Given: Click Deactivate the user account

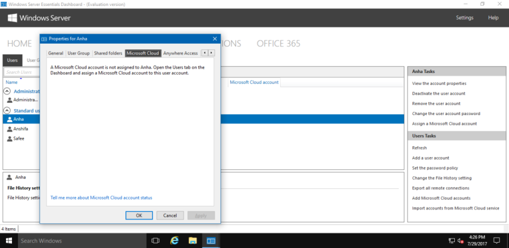Looking at the screenshot, I should click(x=438, y=93).
